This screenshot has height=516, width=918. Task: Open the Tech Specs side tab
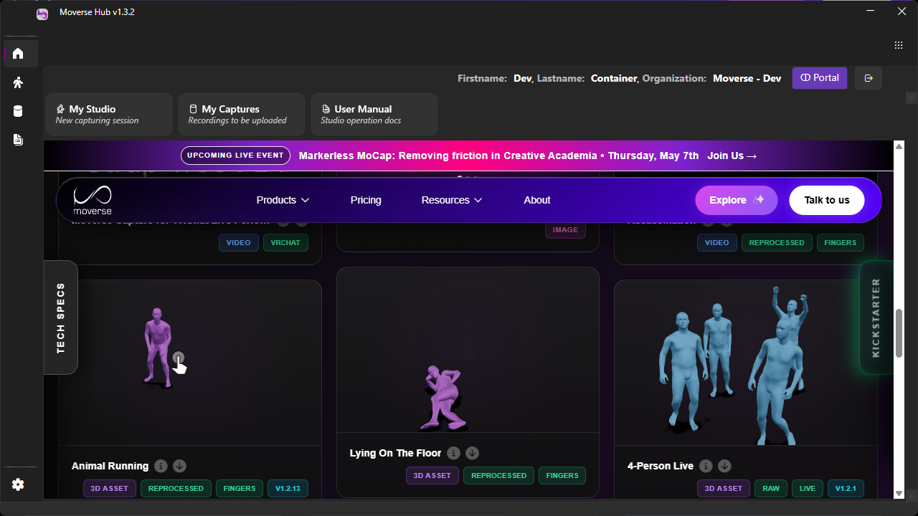pos(61,317)
